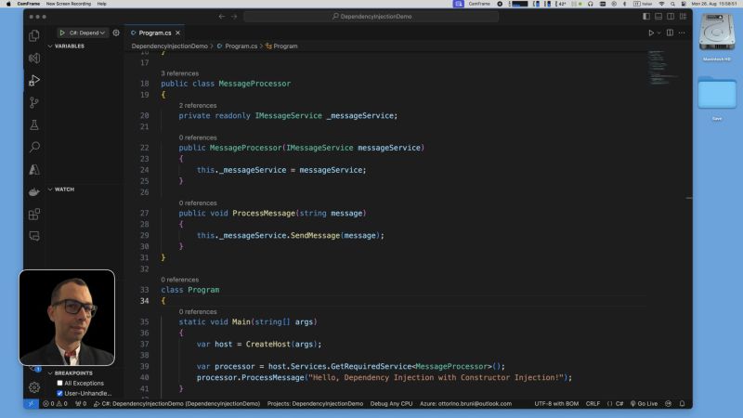This screenshot has height=418, width=743.
Task: Open the blue folder on desktop
Action: [717, 93]
